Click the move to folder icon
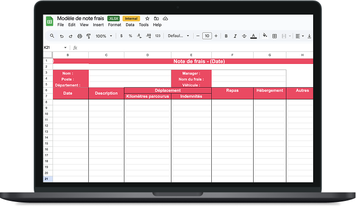 (x=156, y=19)
